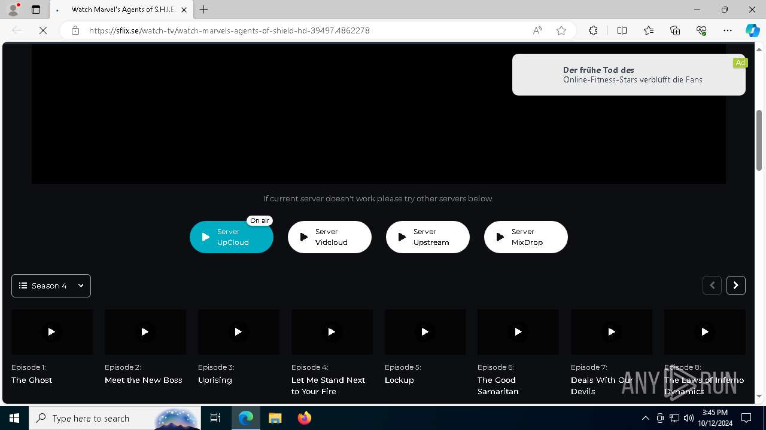Close the Marvel's Agents of S.H.I.E.L.D. tab
This screenshot has height=430, width=766.
click(184, 10)
